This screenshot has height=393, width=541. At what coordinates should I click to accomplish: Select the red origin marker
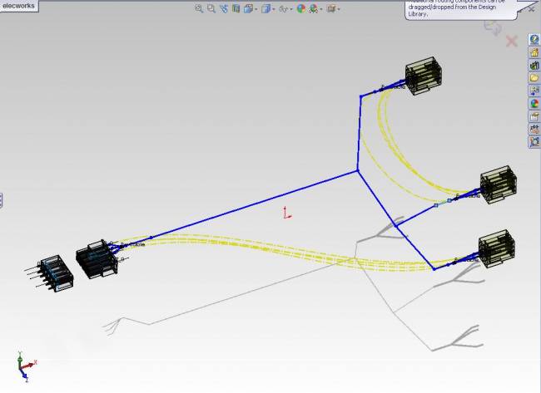pos(287,213)
